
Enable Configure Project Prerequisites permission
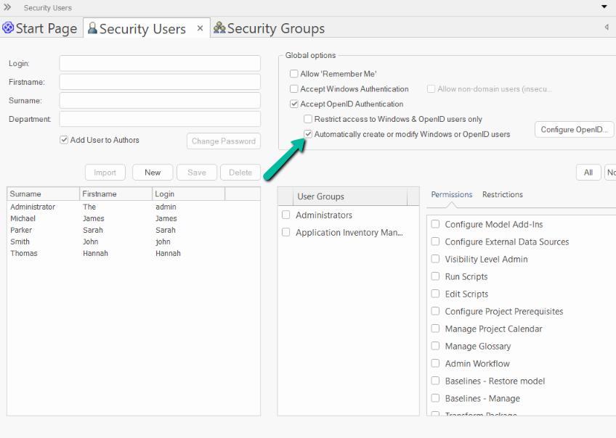tap(435, 311)
